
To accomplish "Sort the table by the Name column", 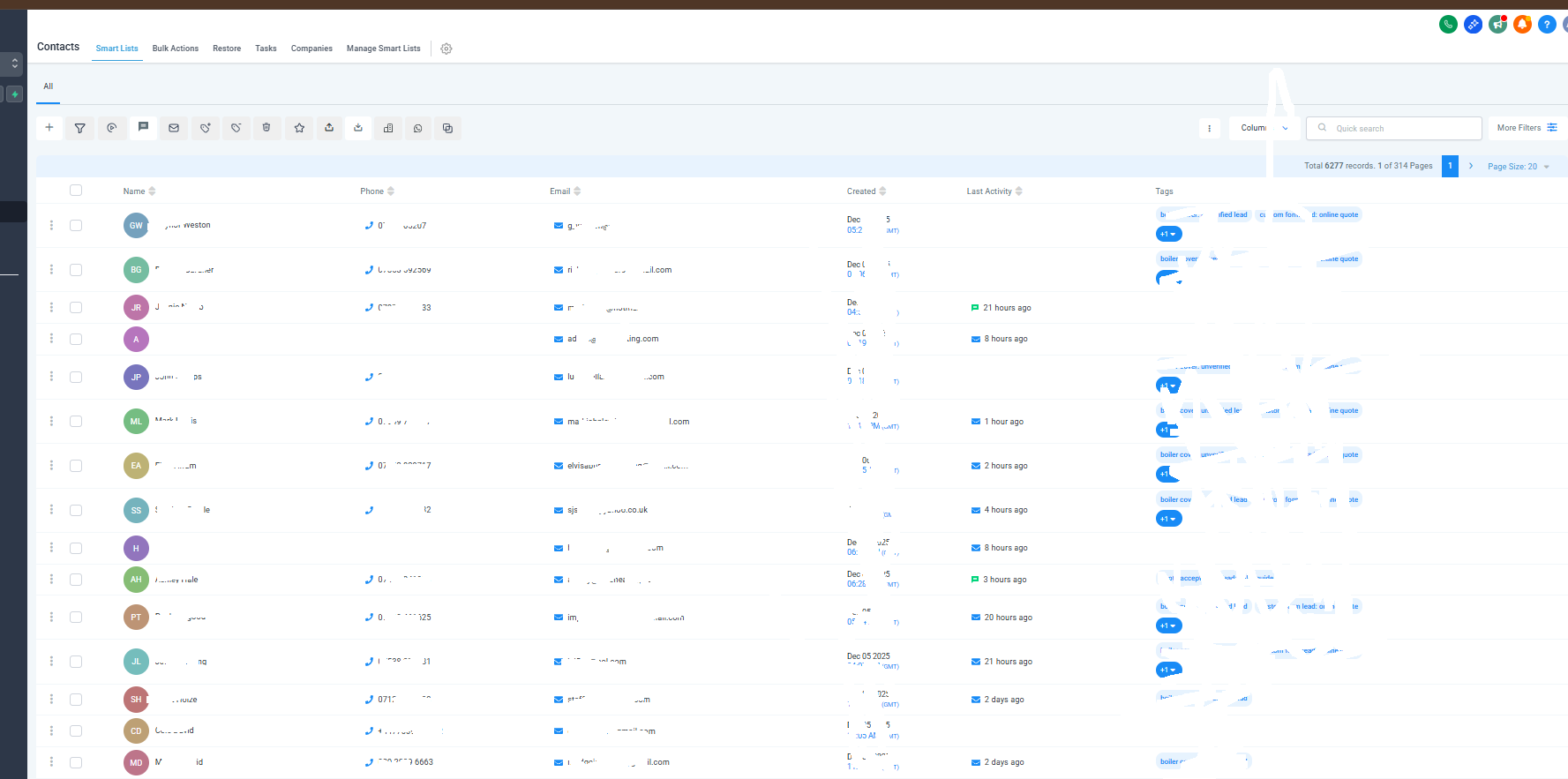I will 139,191.
